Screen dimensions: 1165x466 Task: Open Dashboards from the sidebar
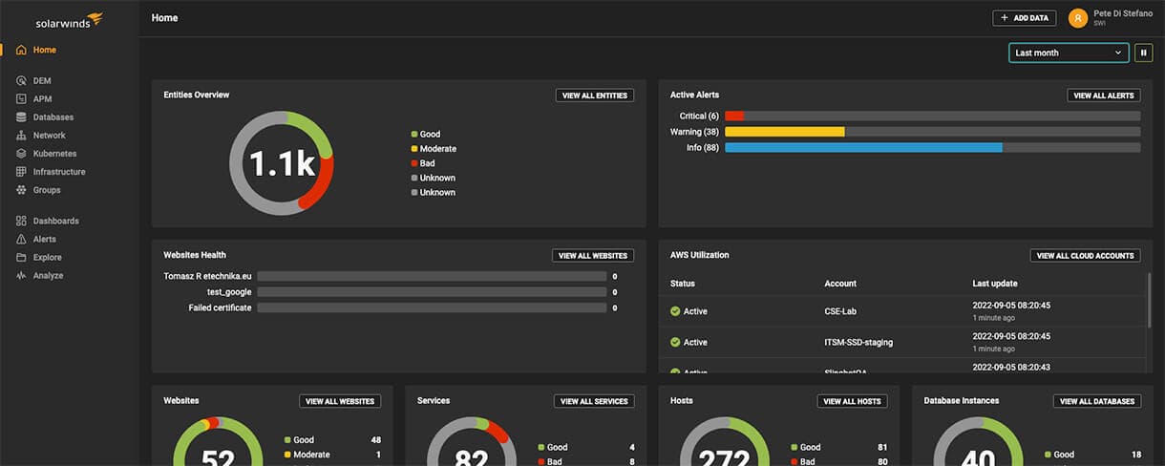55,221
